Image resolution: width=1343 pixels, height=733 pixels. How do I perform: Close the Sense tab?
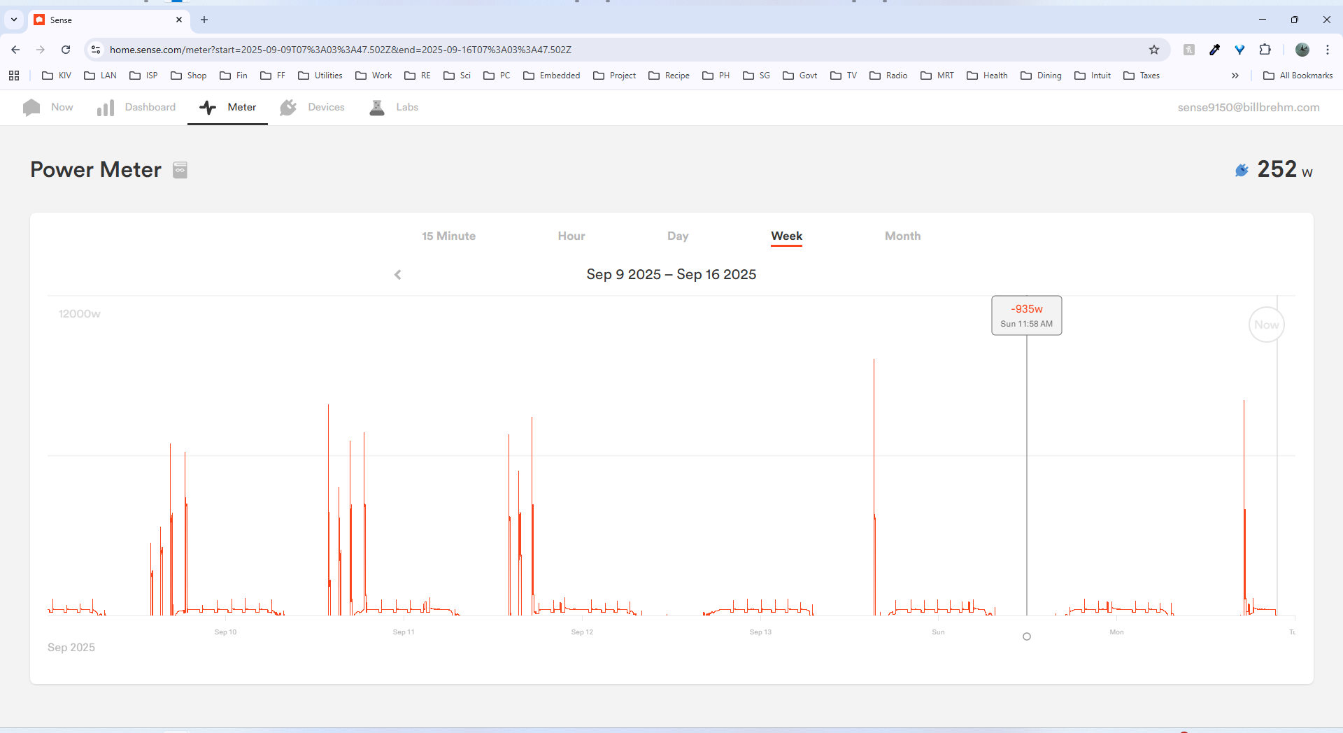[x=179, y=20]
